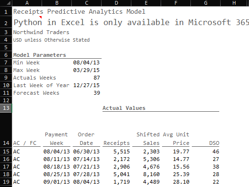The height and width of the screenshot is (187, 249).
Task: Select DSO value 22
Action: (x=216, y=182)
